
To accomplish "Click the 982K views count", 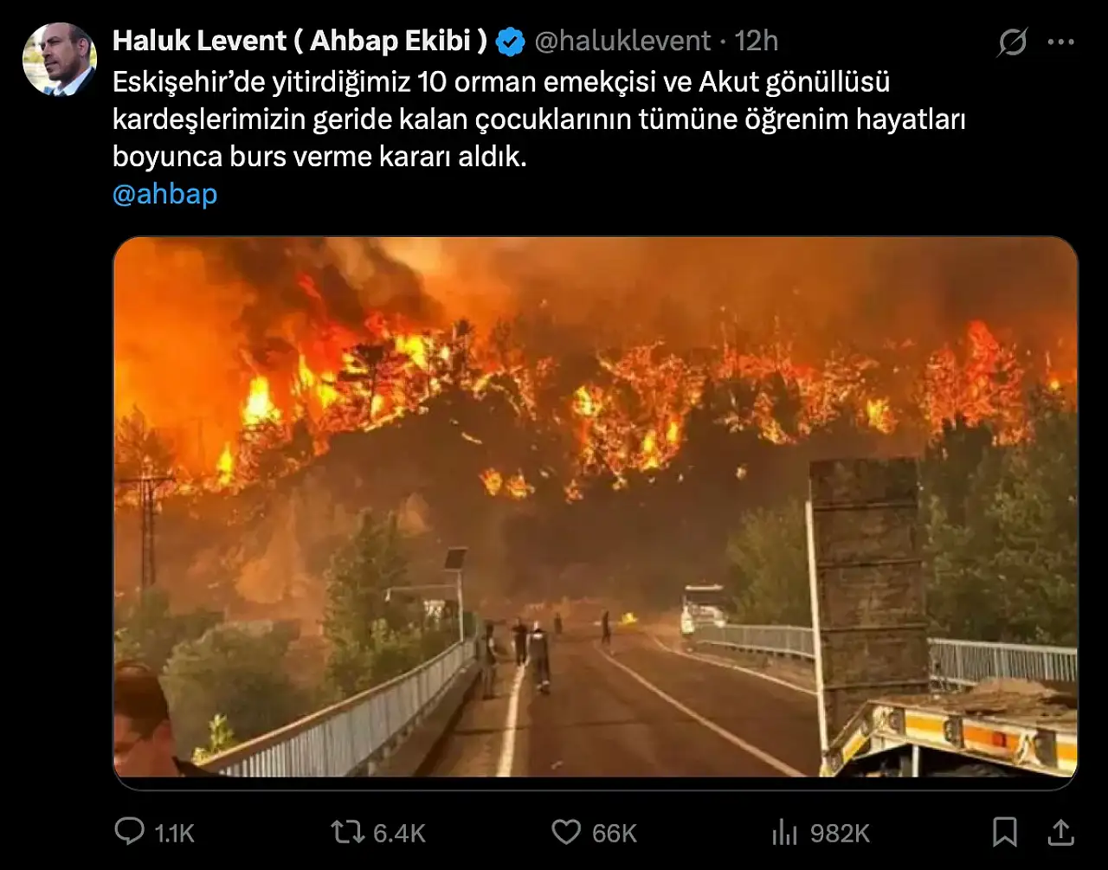I will [x=841, y=833].
